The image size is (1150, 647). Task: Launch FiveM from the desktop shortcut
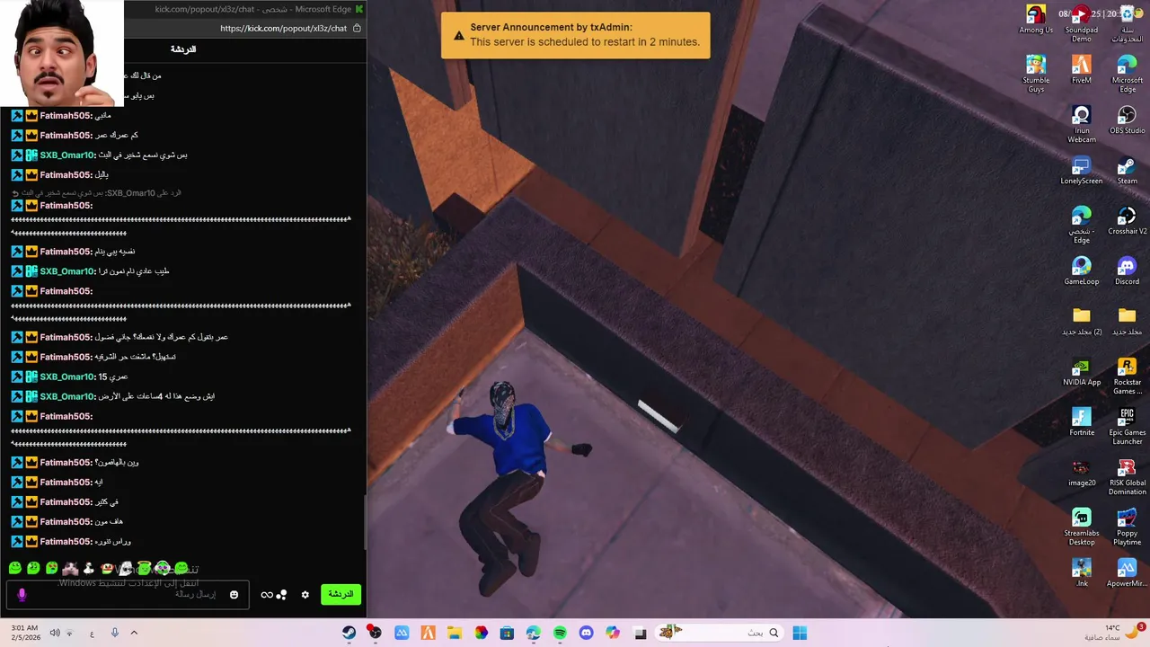pos(1082,70)
